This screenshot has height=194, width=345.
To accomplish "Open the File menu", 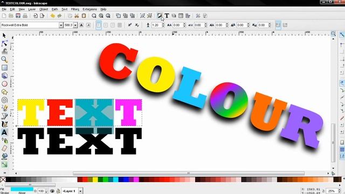I will tap(4, 9).
